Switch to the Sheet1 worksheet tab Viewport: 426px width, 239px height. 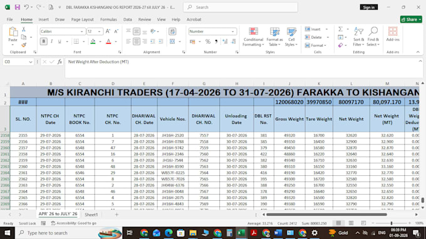[91, 215]
